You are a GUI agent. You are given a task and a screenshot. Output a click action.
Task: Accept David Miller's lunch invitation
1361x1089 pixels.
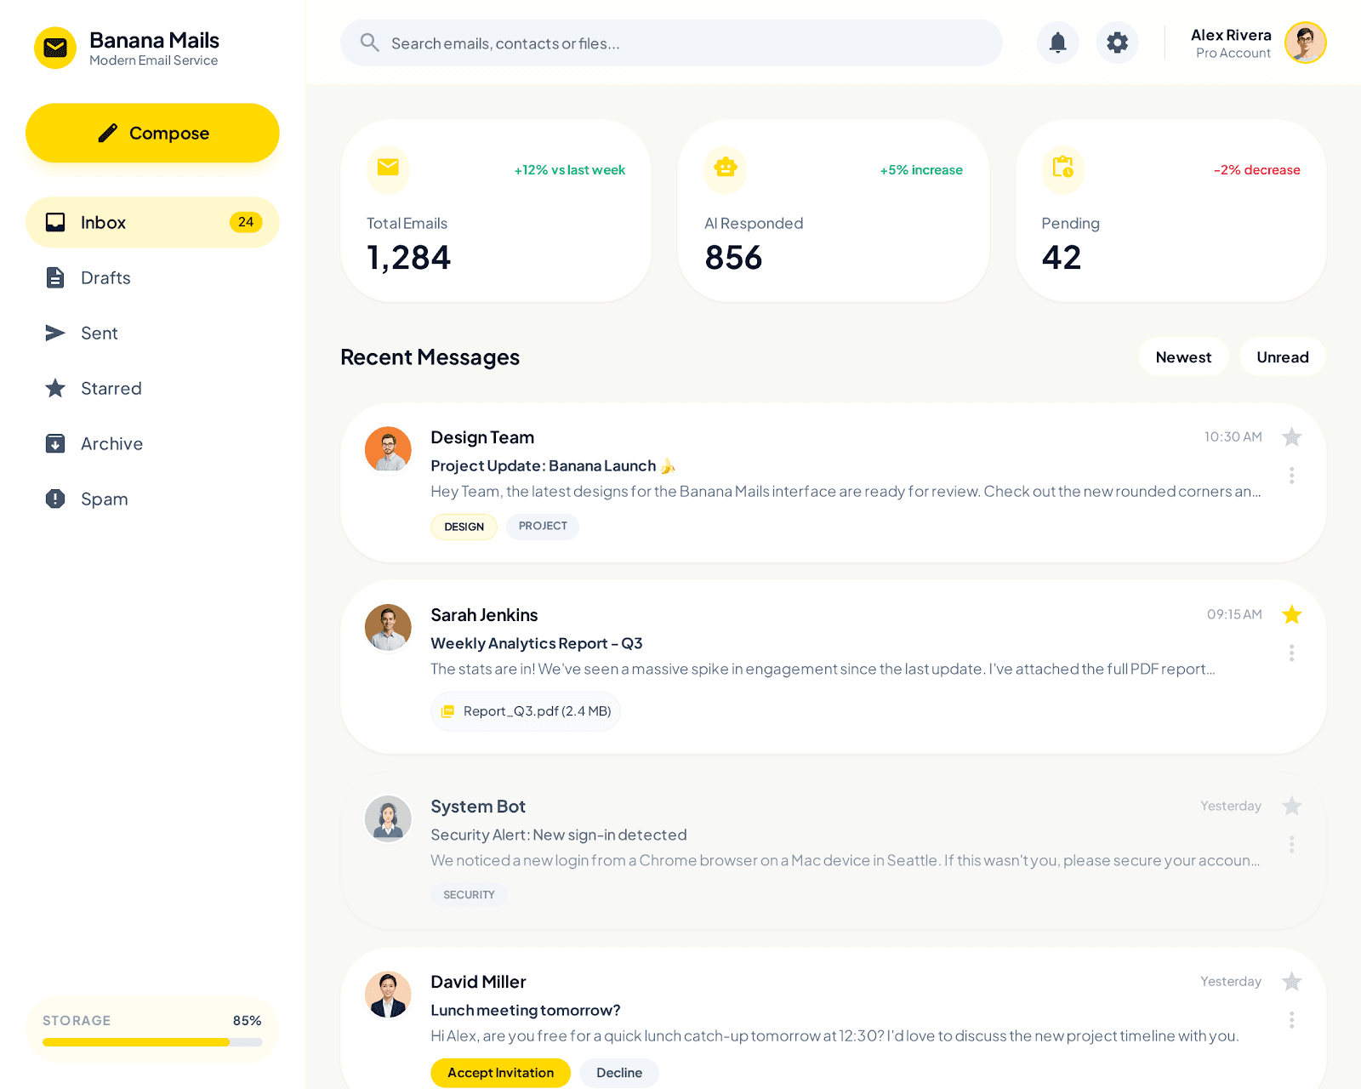pos(500,1073)
